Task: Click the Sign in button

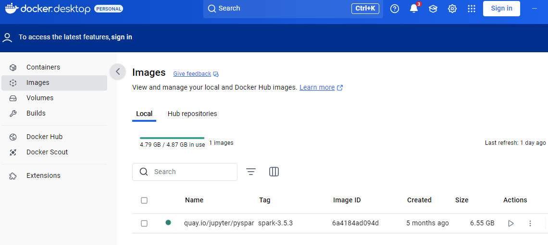Action: pyautogui.click(x=501, y=8)
